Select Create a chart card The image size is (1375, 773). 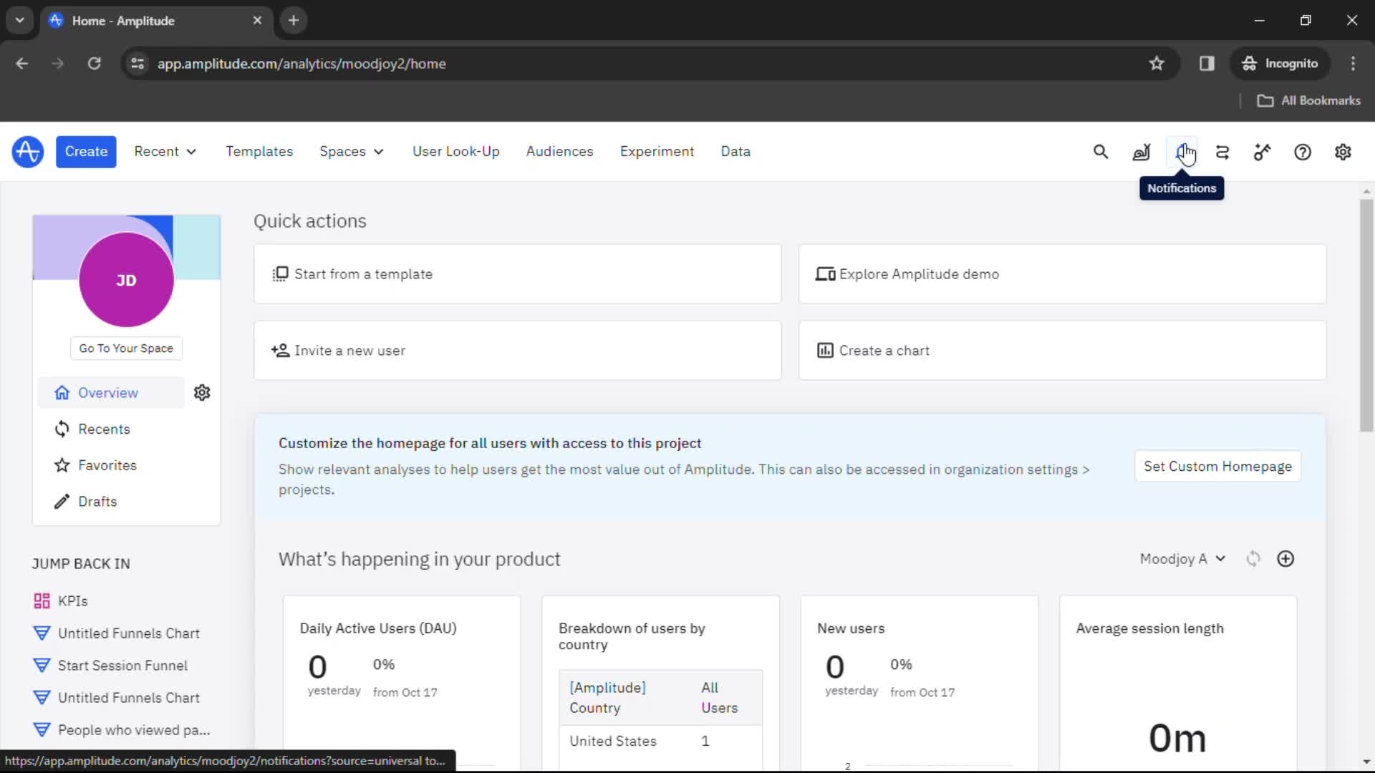pyautogui.click(x=1062, y=351)
